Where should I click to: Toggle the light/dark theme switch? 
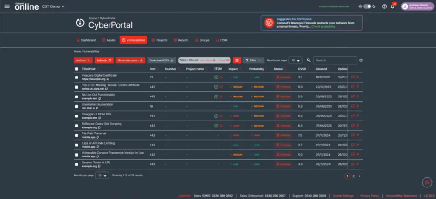(x=367, y=6)
